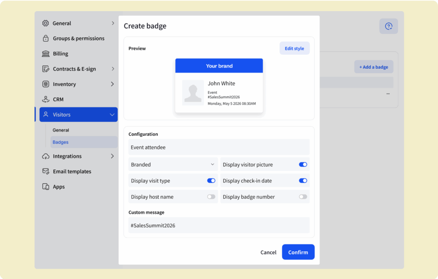438x279 pixels.
Task: Expand the Inventory section
Action: [x=112, y=84]
